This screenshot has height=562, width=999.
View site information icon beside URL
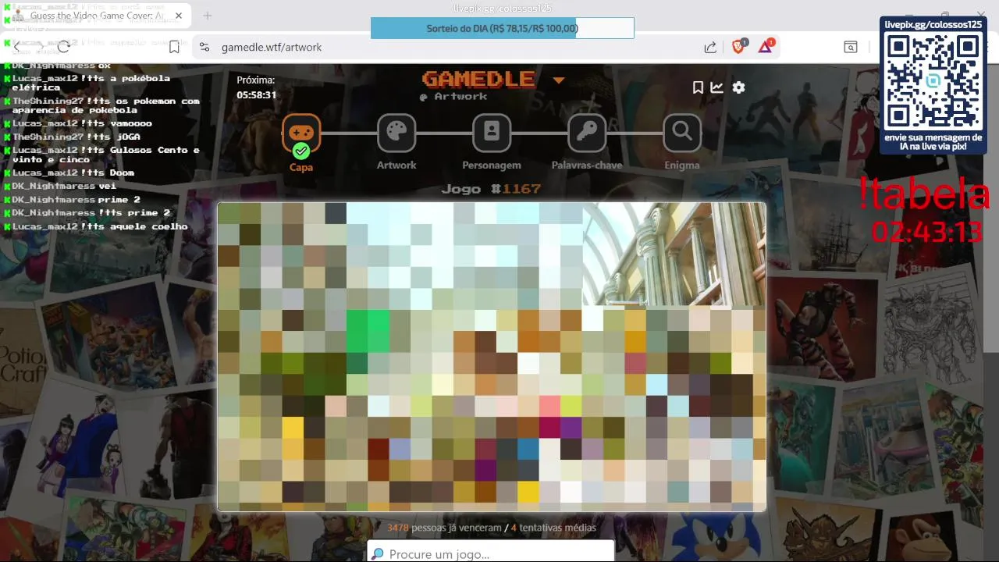(204, 48)
